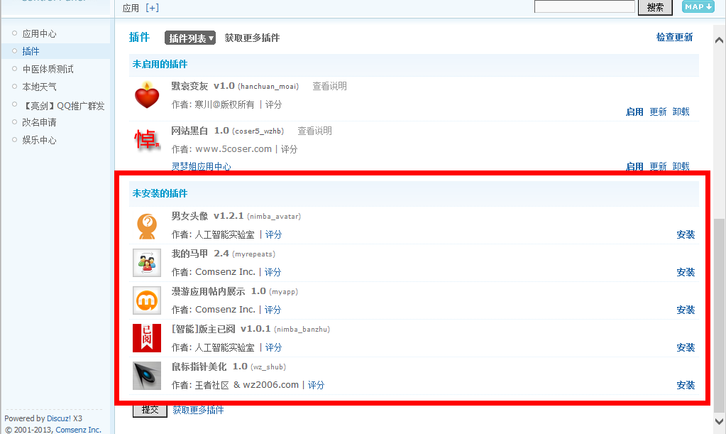Click the 鼠标指针美化 cursor plugin icon
The image size is (726, 434).
click(x=146, y=376)
